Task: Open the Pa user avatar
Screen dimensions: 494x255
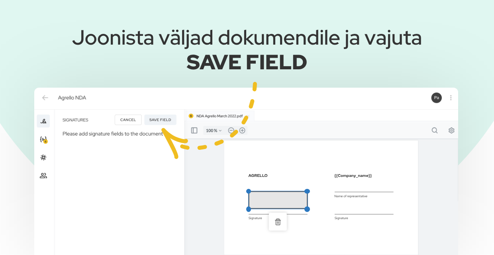Action: point(437,98)
